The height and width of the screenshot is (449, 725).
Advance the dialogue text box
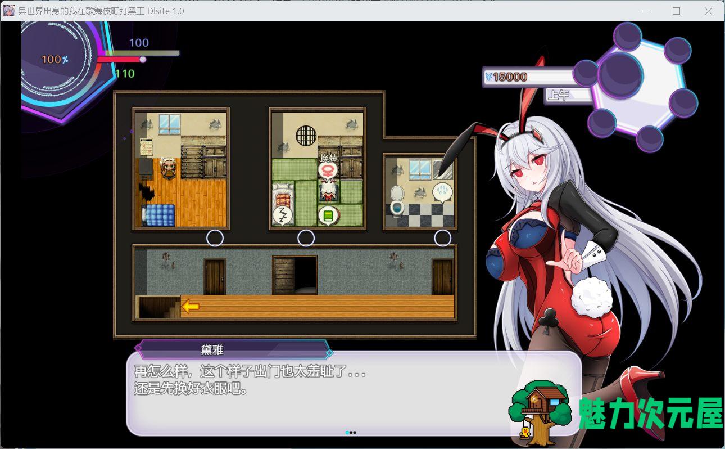pyautogui.click(x=354, y=394)
